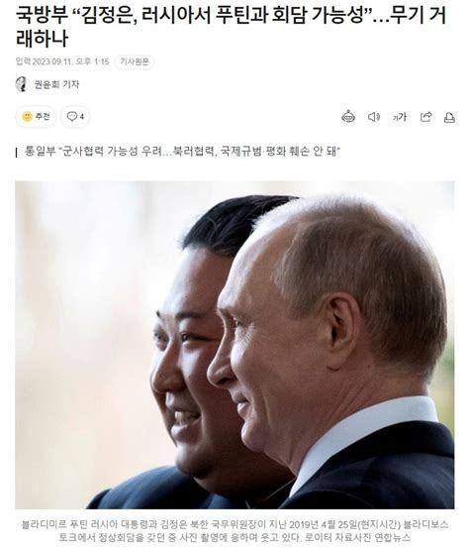The height and width of the screenshot is (552, 469).
Task: Click the 입력 2023.09.11 timestamp
Action: [62, 61]
